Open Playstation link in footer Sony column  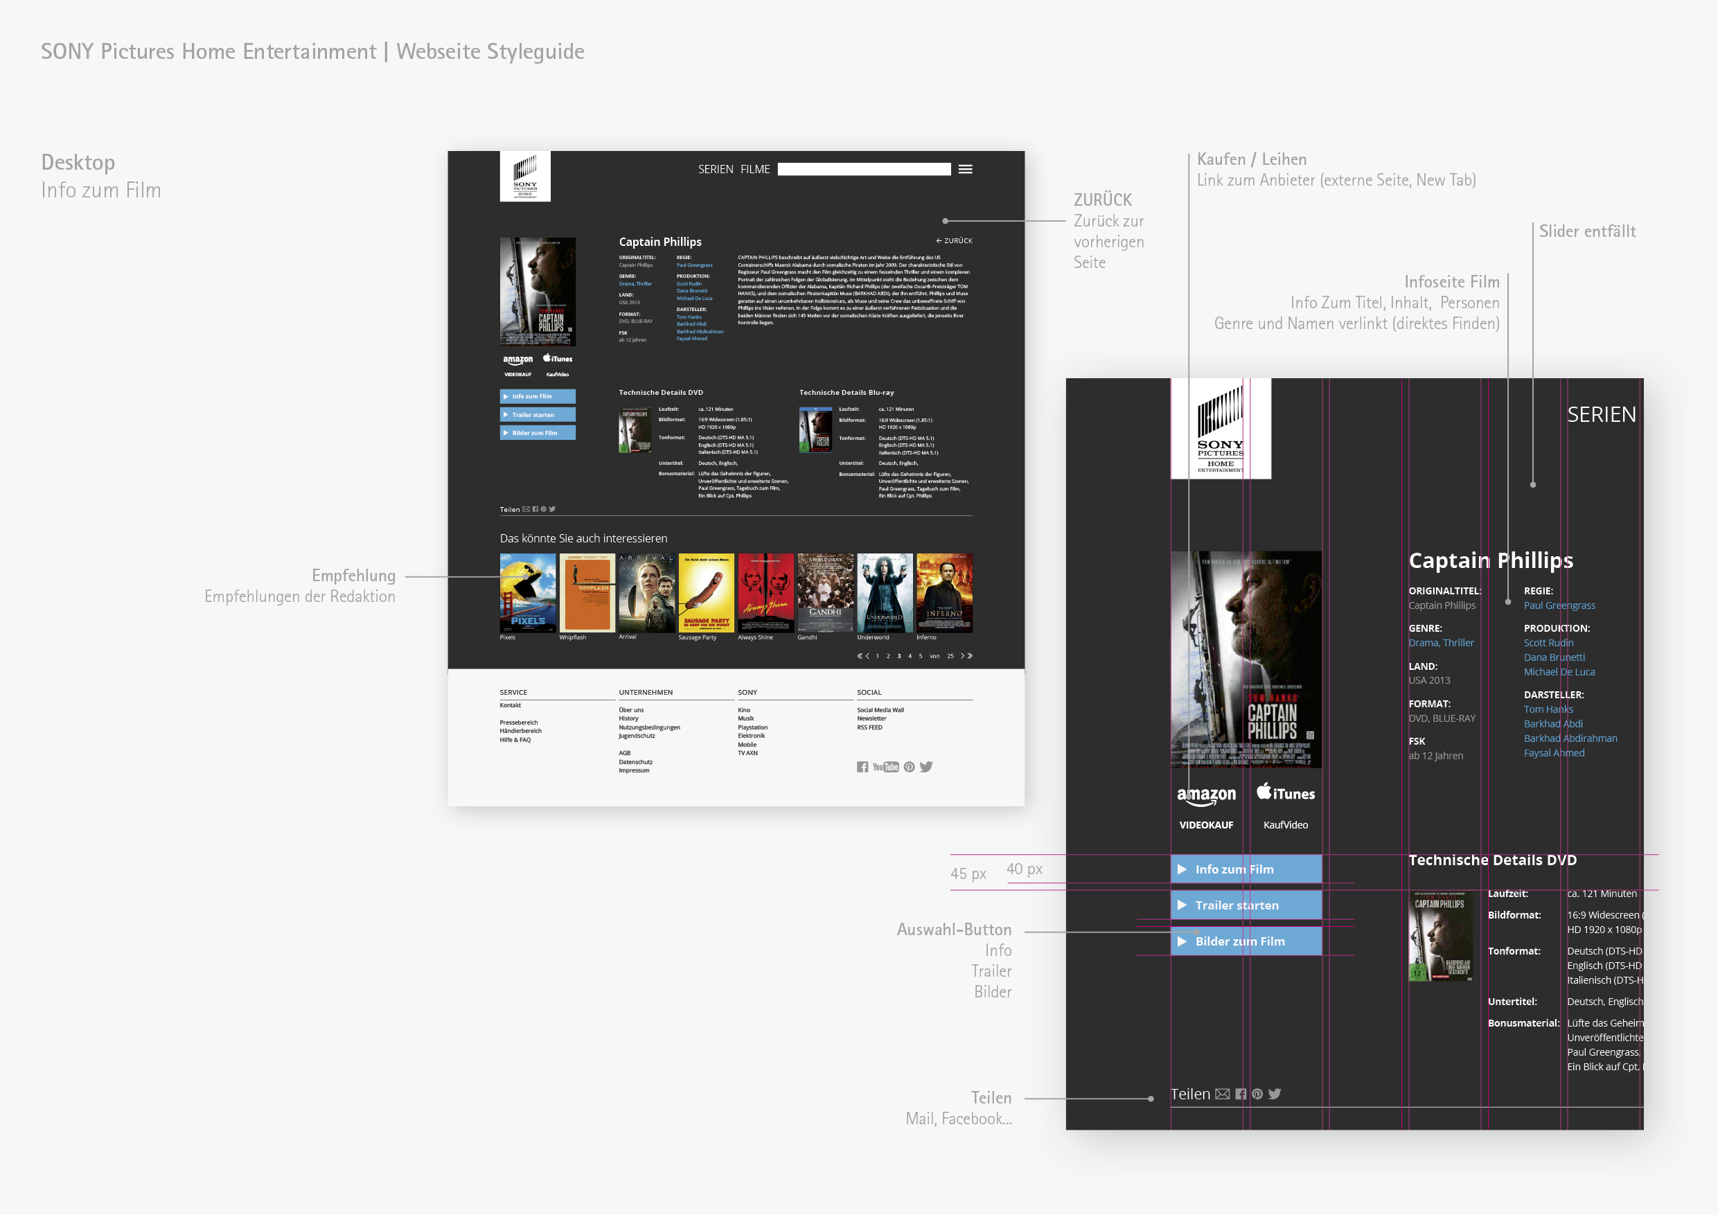coord(753,727)
